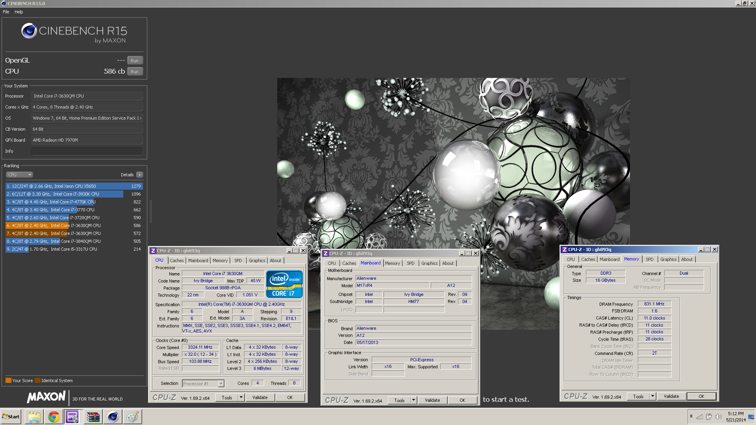Select the Cinebench taskbar icon
Screen dimensions: 756x425
113,417
